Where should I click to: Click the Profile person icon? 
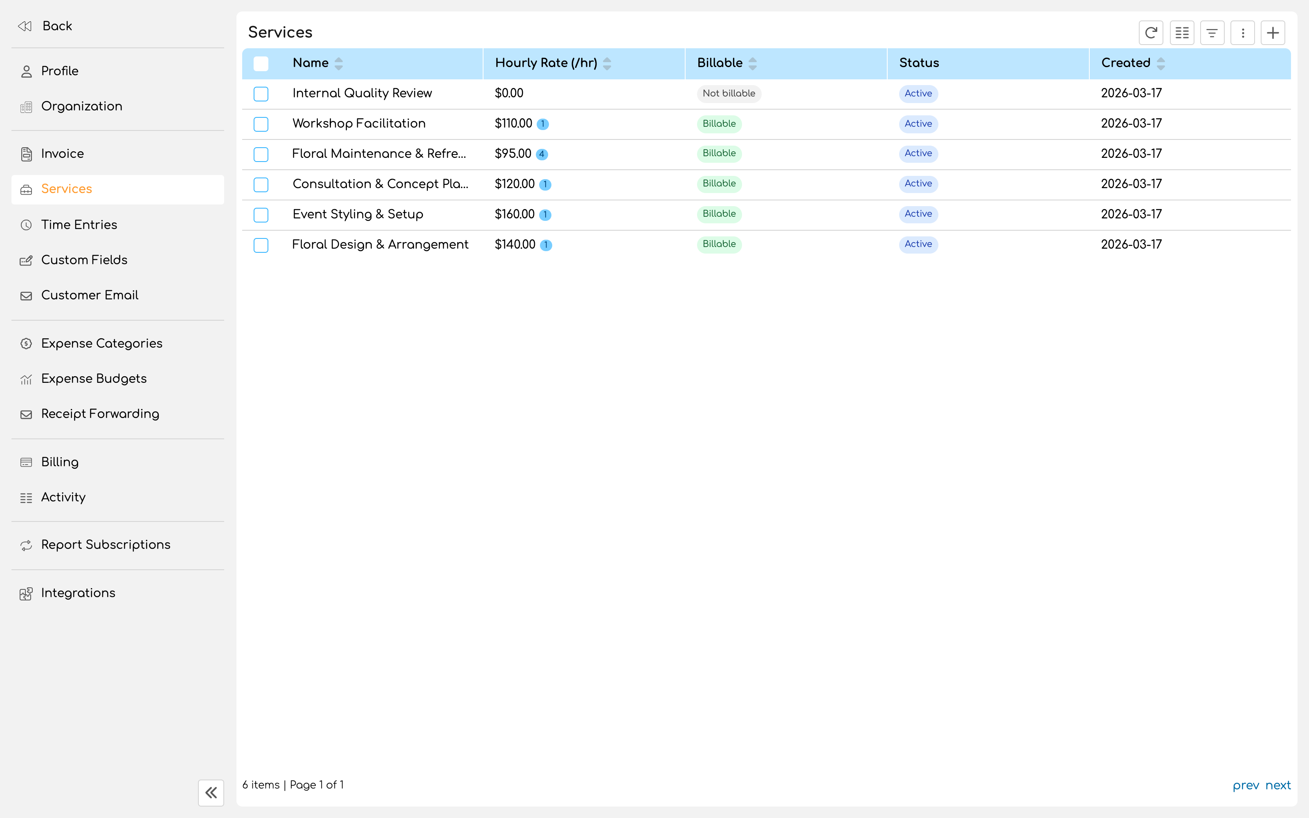click(26, 72)
